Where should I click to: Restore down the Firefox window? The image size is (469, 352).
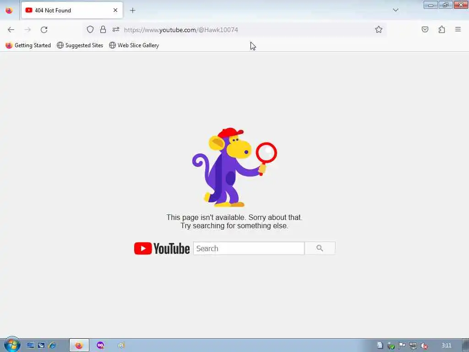click(x=446, y=5)
